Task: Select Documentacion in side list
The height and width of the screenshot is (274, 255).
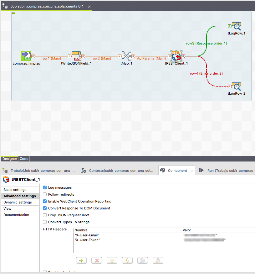Action: (20, 215)
